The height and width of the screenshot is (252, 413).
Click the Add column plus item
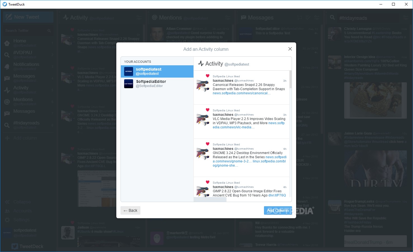pyautogui.click(x=21, y=138)
